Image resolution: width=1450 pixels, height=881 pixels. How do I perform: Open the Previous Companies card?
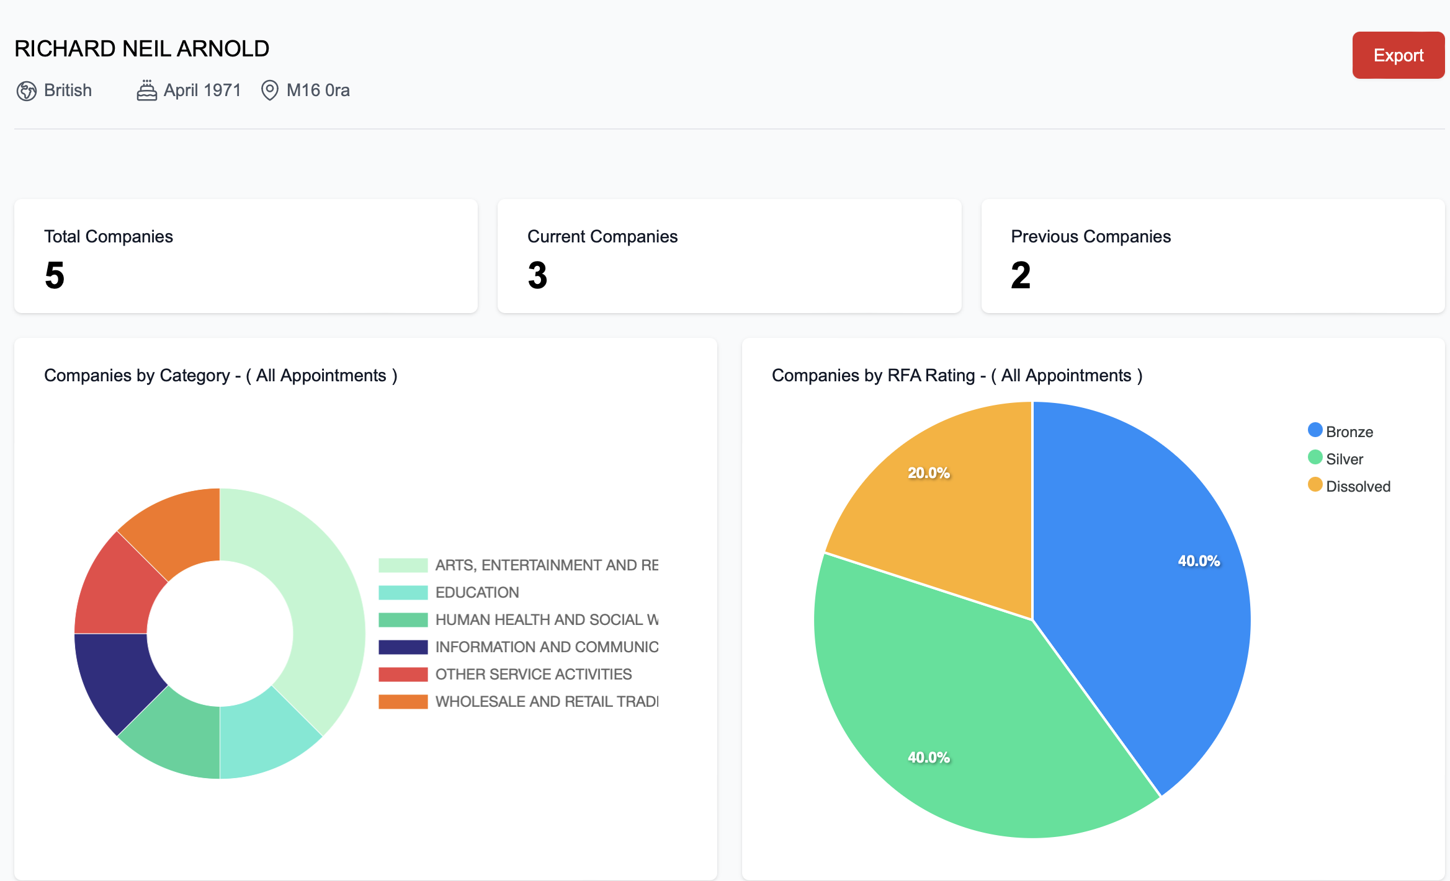tap(1213, 256)
